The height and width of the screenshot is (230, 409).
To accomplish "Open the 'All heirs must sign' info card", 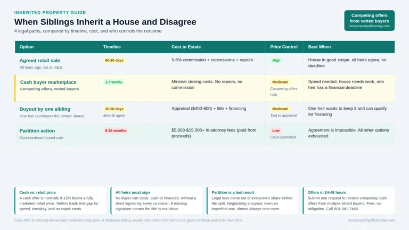I will pos(157,201).
